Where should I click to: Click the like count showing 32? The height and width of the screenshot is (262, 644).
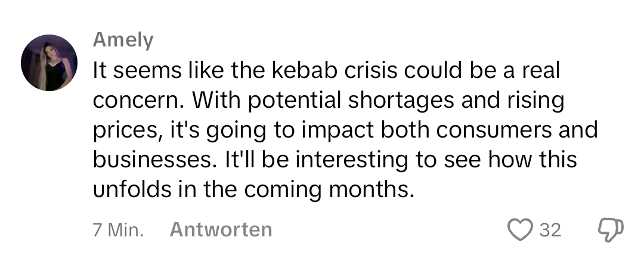[x=550, y=230]
